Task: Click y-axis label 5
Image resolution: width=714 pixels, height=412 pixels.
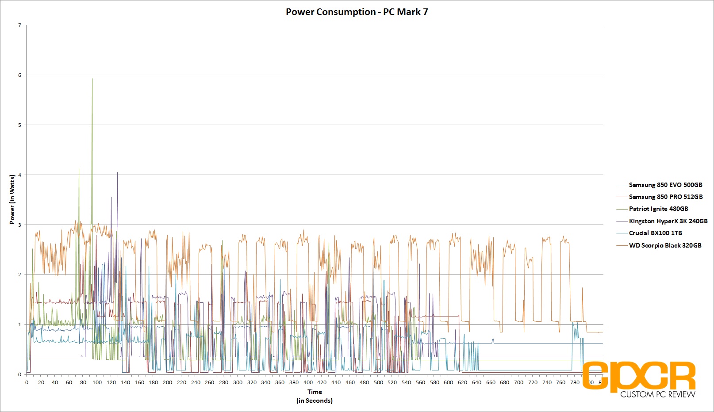Action: click(x=19, y=125)
